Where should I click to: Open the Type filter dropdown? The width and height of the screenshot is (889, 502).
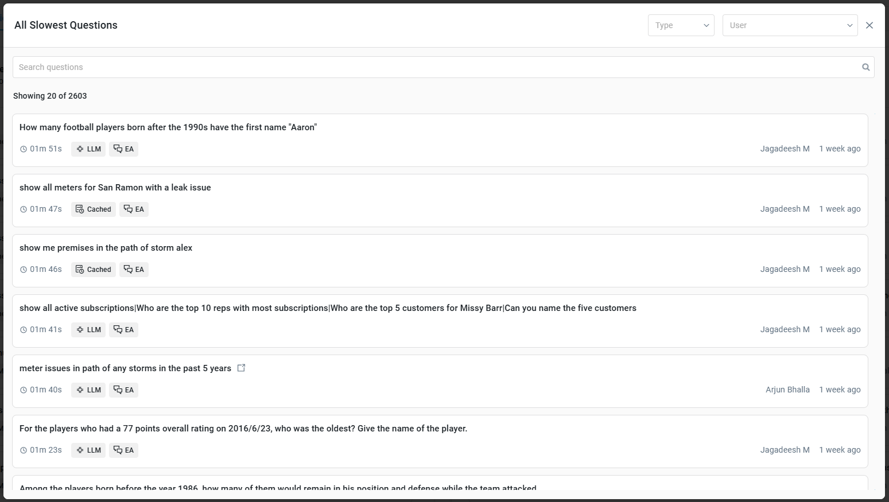point(681,25)
